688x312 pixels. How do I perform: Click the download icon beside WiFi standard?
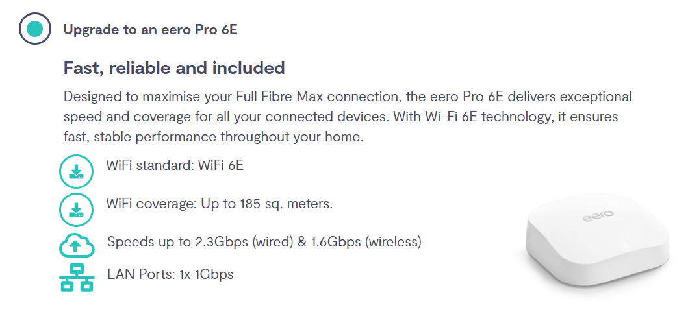click(77, 171)
